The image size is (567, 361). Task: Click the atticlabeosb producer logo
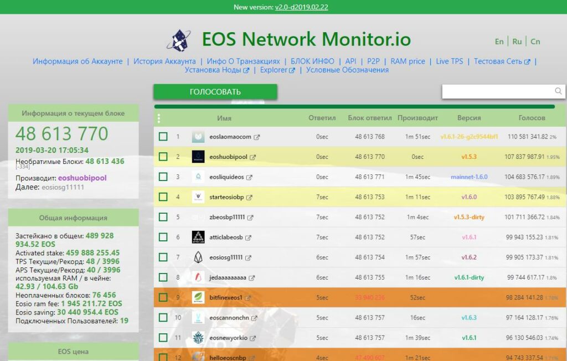point(198,237)
